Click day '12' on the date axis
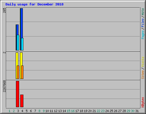 click(x=56, y=111)
